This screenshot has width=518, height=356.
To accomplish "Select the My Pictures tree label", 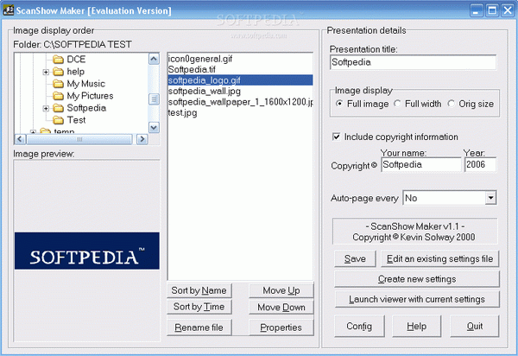I will [90, 96].
